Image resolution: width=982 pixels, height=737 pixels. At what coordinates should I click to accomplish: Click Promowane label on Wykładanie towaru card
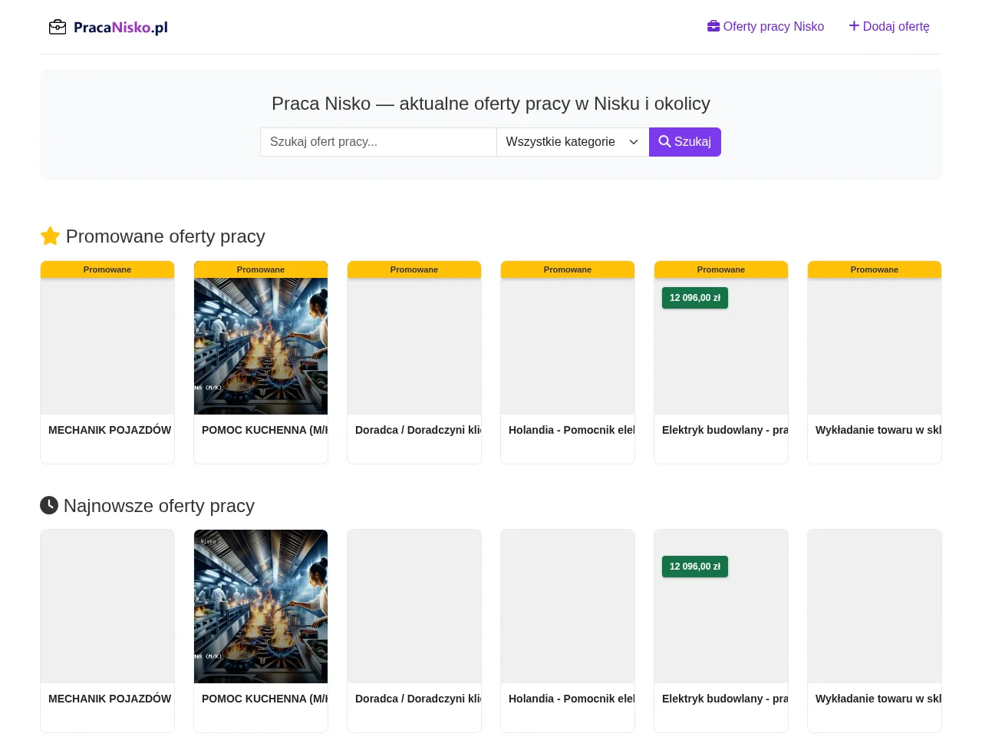875,269
